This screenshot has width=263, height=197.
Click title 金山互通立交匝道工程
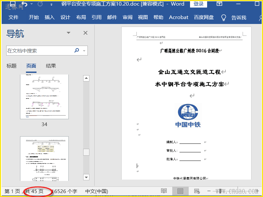click(189, 72)
